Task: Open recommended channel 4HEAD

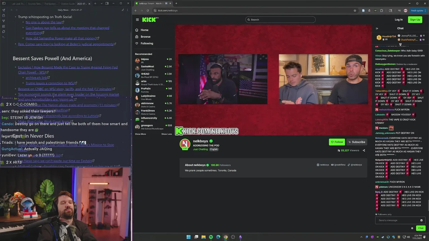Action: [154, 75]
